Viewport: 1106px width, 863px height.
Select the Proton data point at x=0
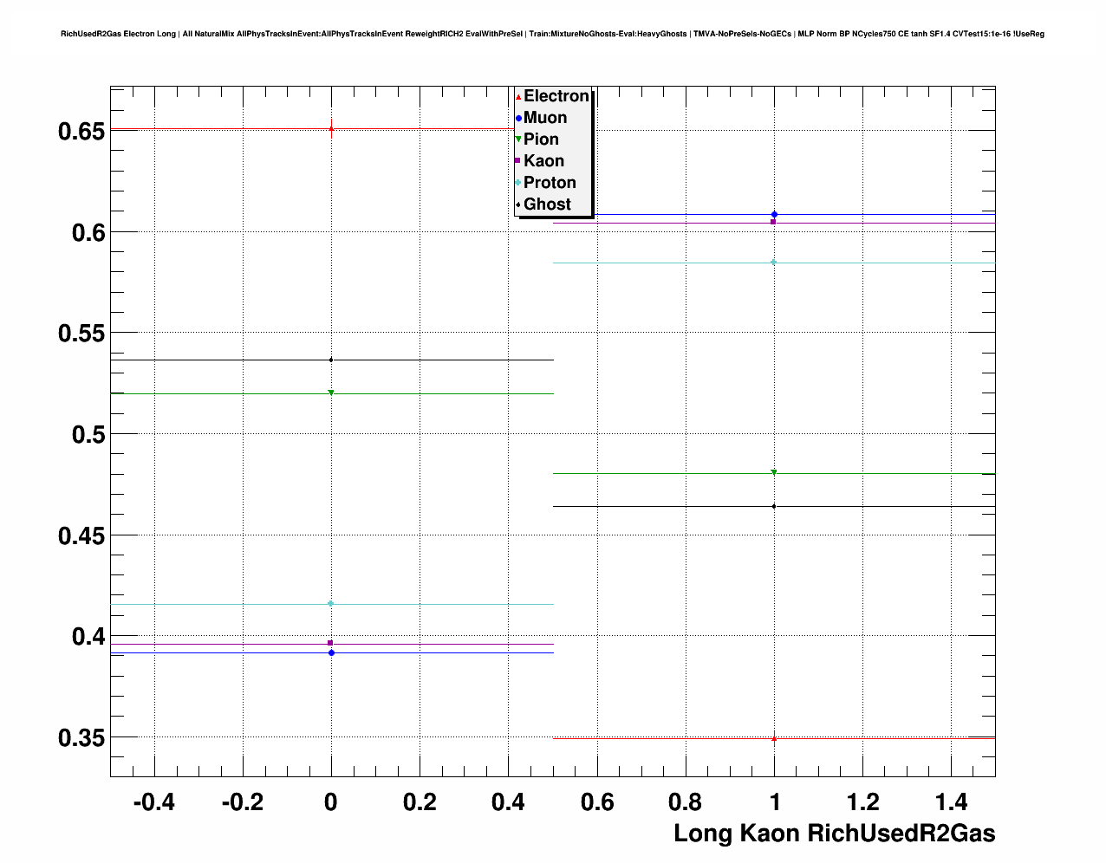point(331,604)
